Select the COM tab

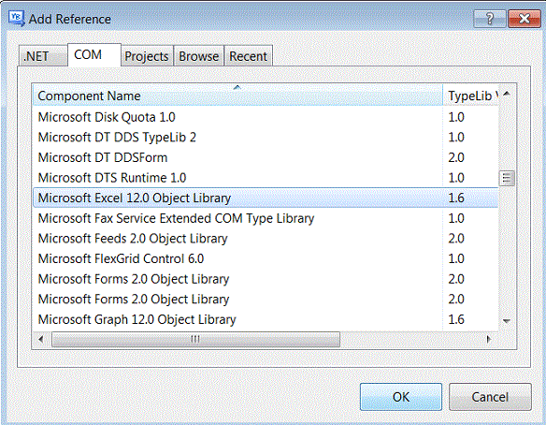point(94,54)
